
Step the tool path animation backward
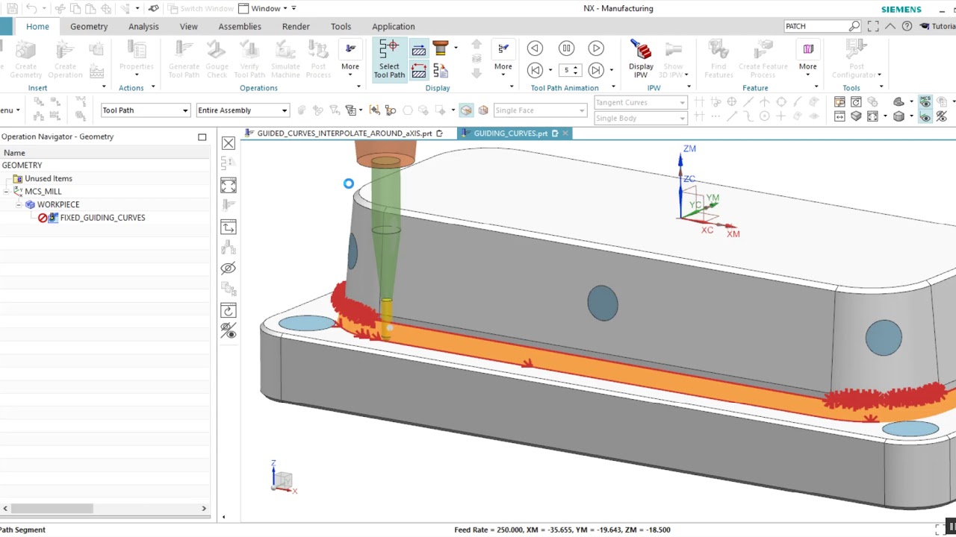[x=535, y=48]
